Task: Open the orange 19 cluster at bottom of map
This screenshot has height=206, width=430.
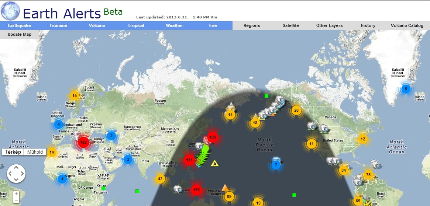Action: tap(258, 203)
